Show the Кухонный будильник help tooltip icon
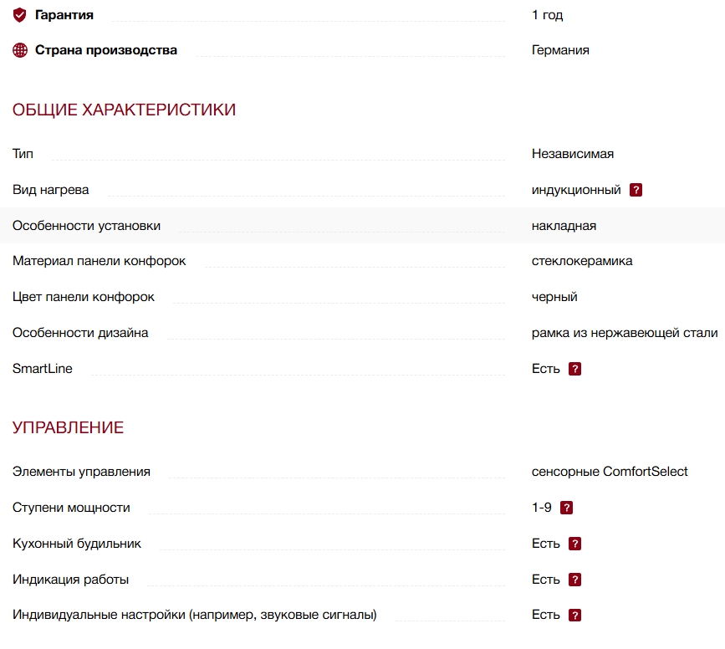This screenshot has width=725, height=649. coord(574,544)
